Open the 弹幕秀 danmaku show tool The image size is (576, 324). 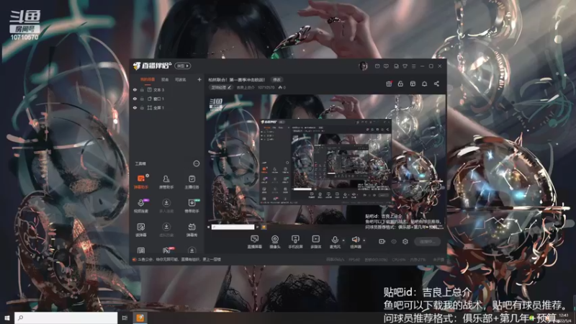pyautogui.click(x=192, y=230)
